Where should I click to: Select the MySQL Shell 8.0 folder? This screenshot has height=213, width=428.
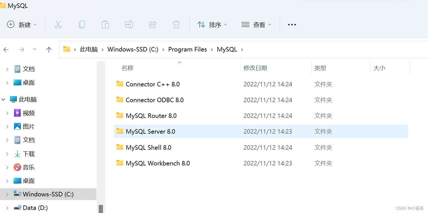click(261, 147)
